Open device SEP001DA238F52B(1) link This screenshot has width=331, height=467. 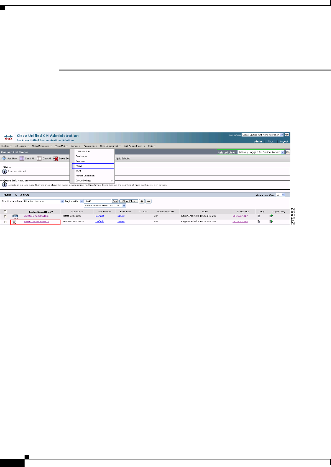click(x=37, y=216)
